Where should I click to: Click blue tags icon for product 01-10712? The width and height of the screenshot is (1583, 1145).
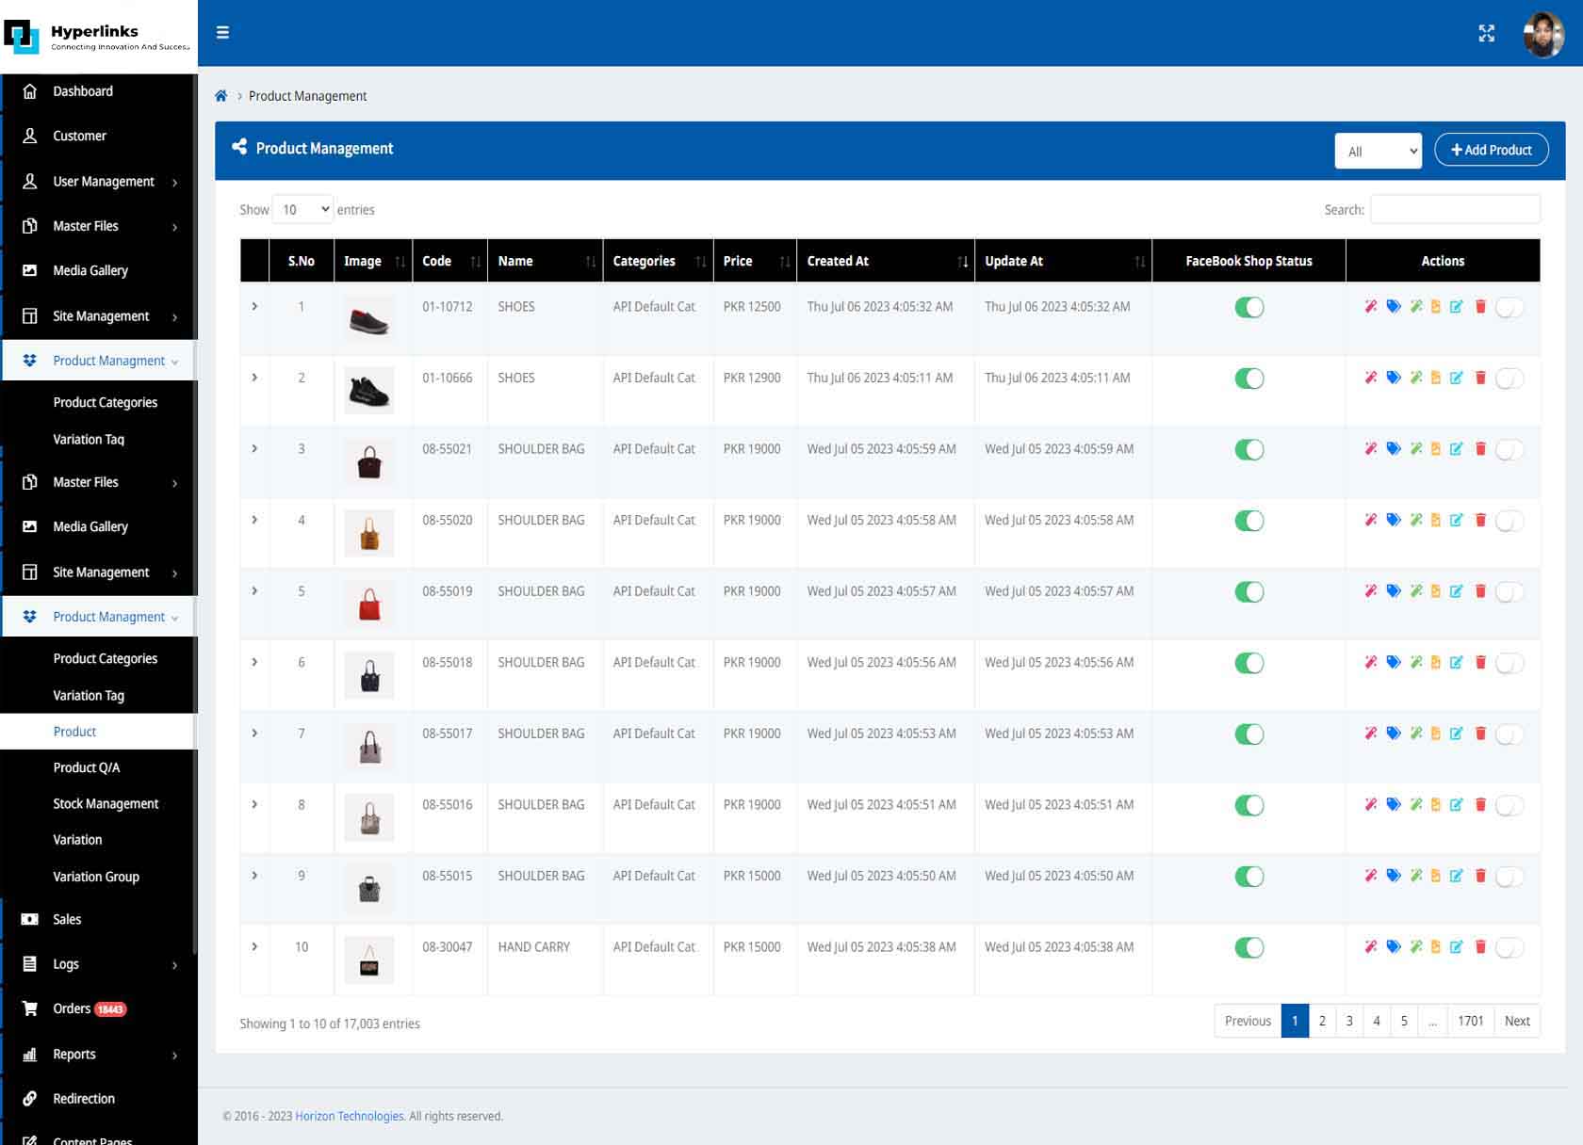(x=1394, y=307)
